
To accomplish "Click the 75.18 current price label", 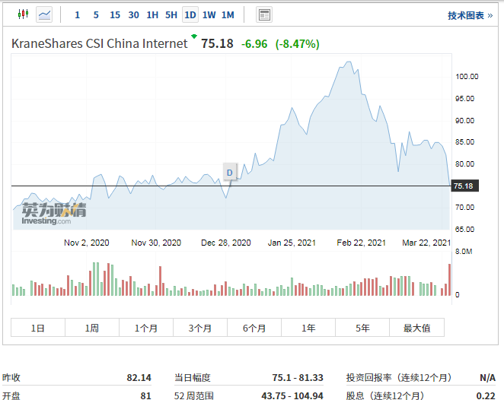I will [463, 186].
